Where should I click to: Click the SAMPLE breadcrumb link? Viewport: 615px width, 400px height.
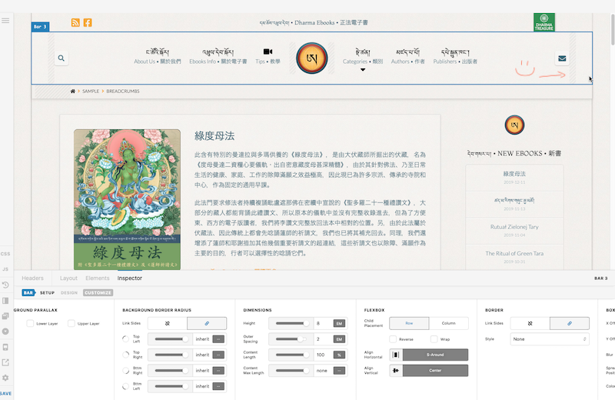coord(91,91)
